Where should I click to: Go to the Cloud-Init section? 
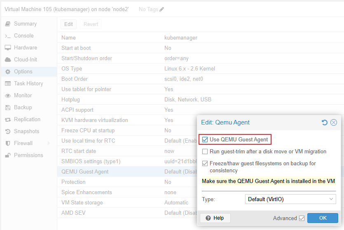pyautogui.click(x=29, y=60)
